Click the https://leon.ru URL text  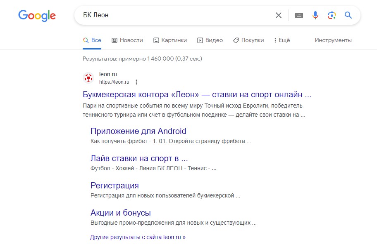[114, 82]
